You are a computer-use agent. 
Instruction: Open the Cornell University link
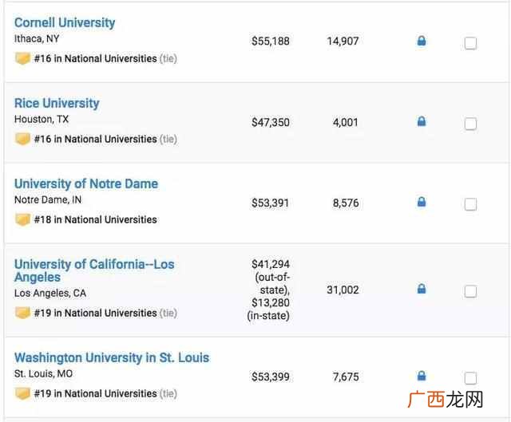65,22
